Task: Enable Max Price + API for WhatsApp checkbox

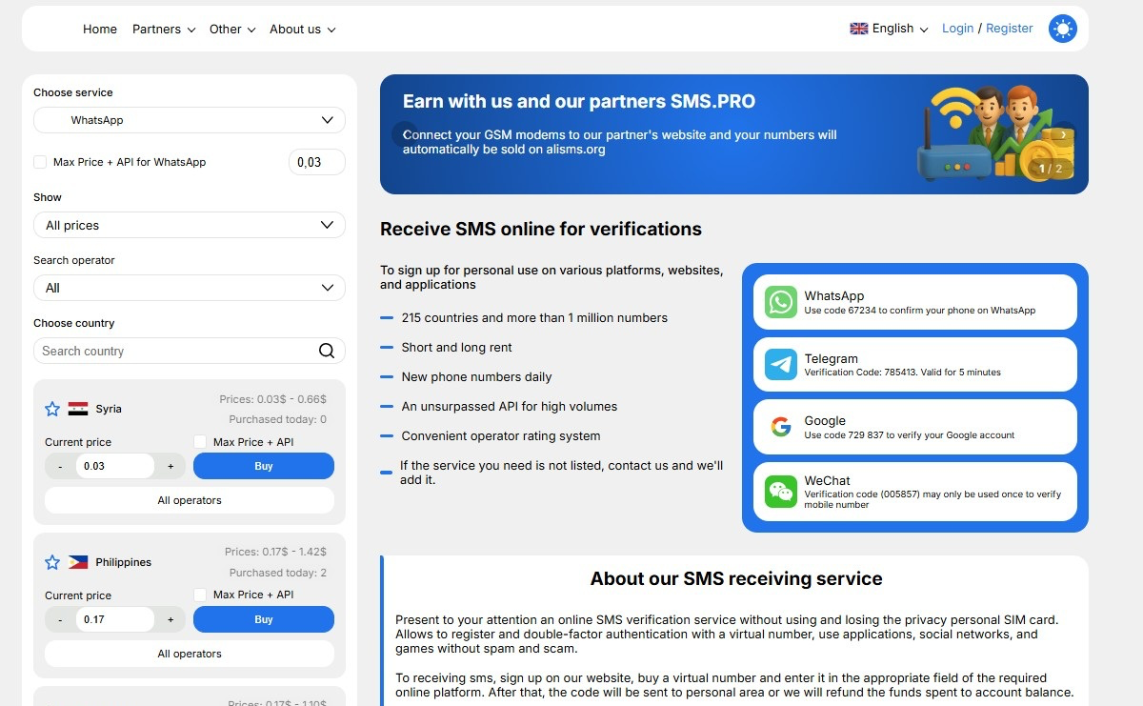Action: coord(40,162)
